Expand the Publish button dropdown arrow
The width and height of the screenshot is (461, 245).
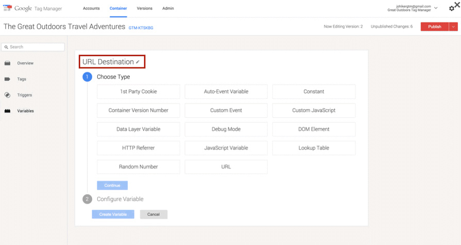[x=453, y=26]
